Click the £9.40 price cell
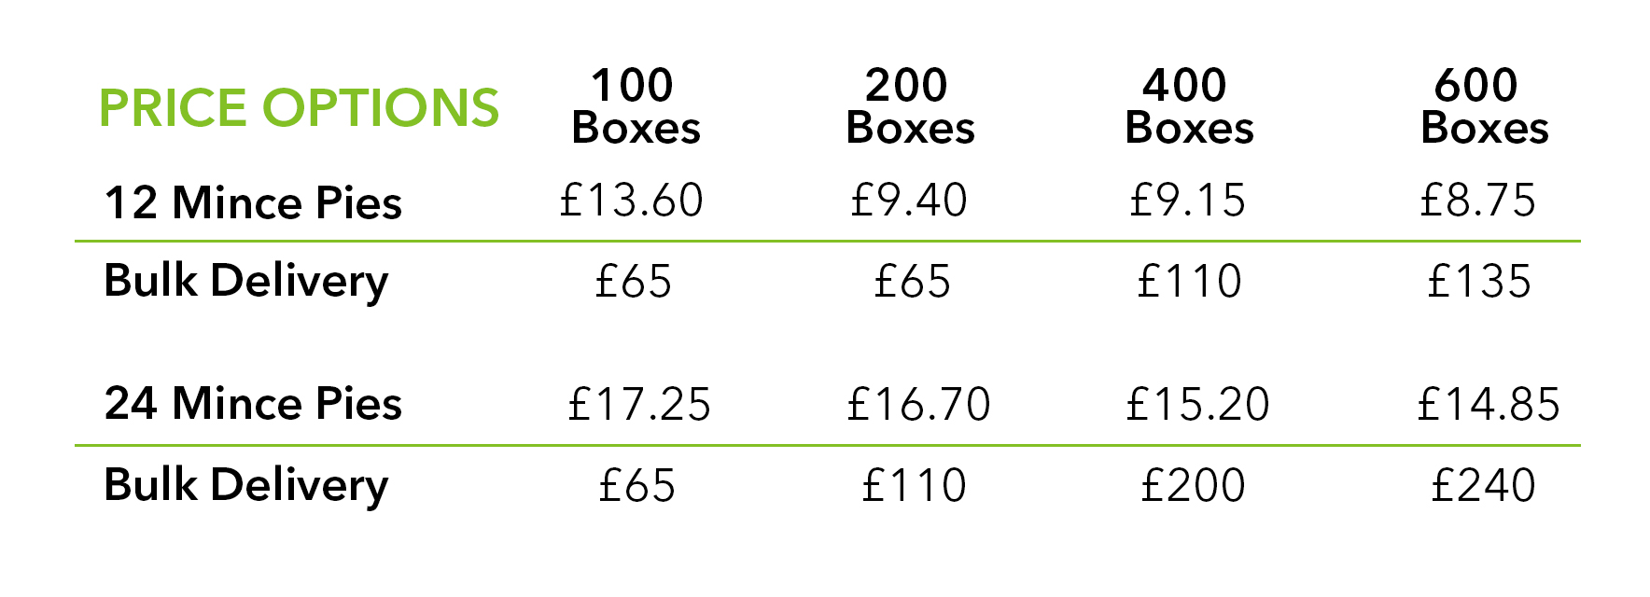This screenshot has width=1650, height=597. [x=908, y=201]
